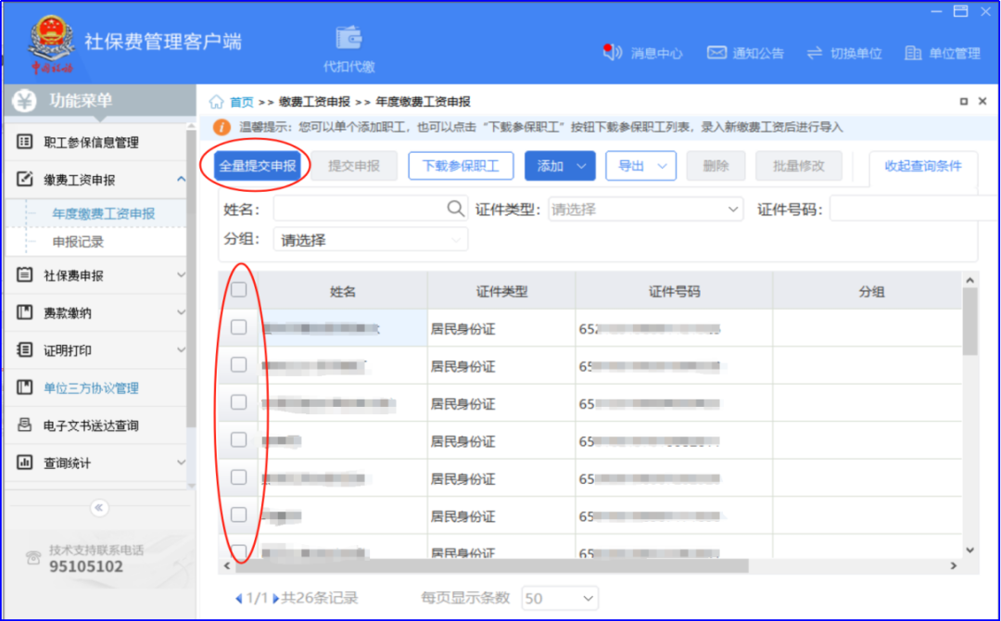Click the 社保费申报 list icon
Image resolution: width=1001 pixels, height=621 pixels.
pos(24,275)
